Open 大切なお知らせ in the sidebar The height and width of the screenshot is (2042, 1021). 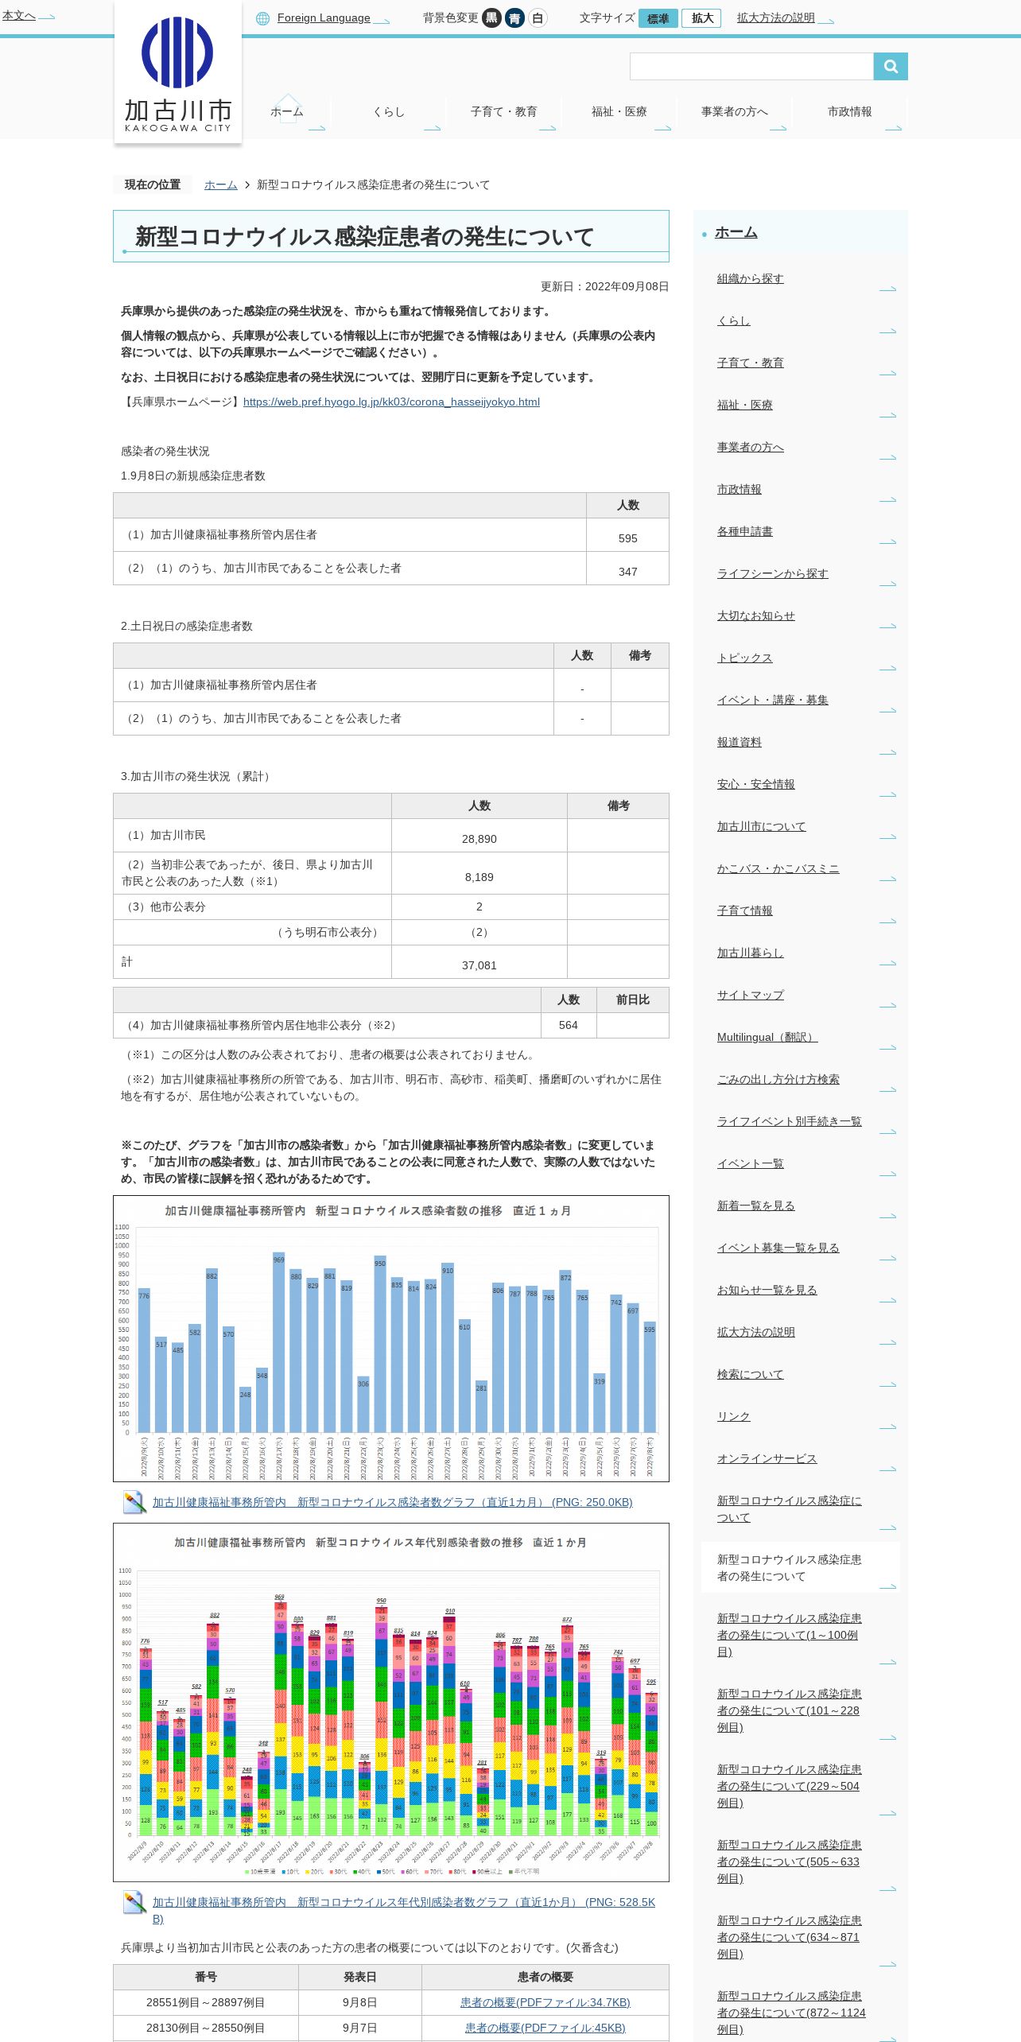755,615
